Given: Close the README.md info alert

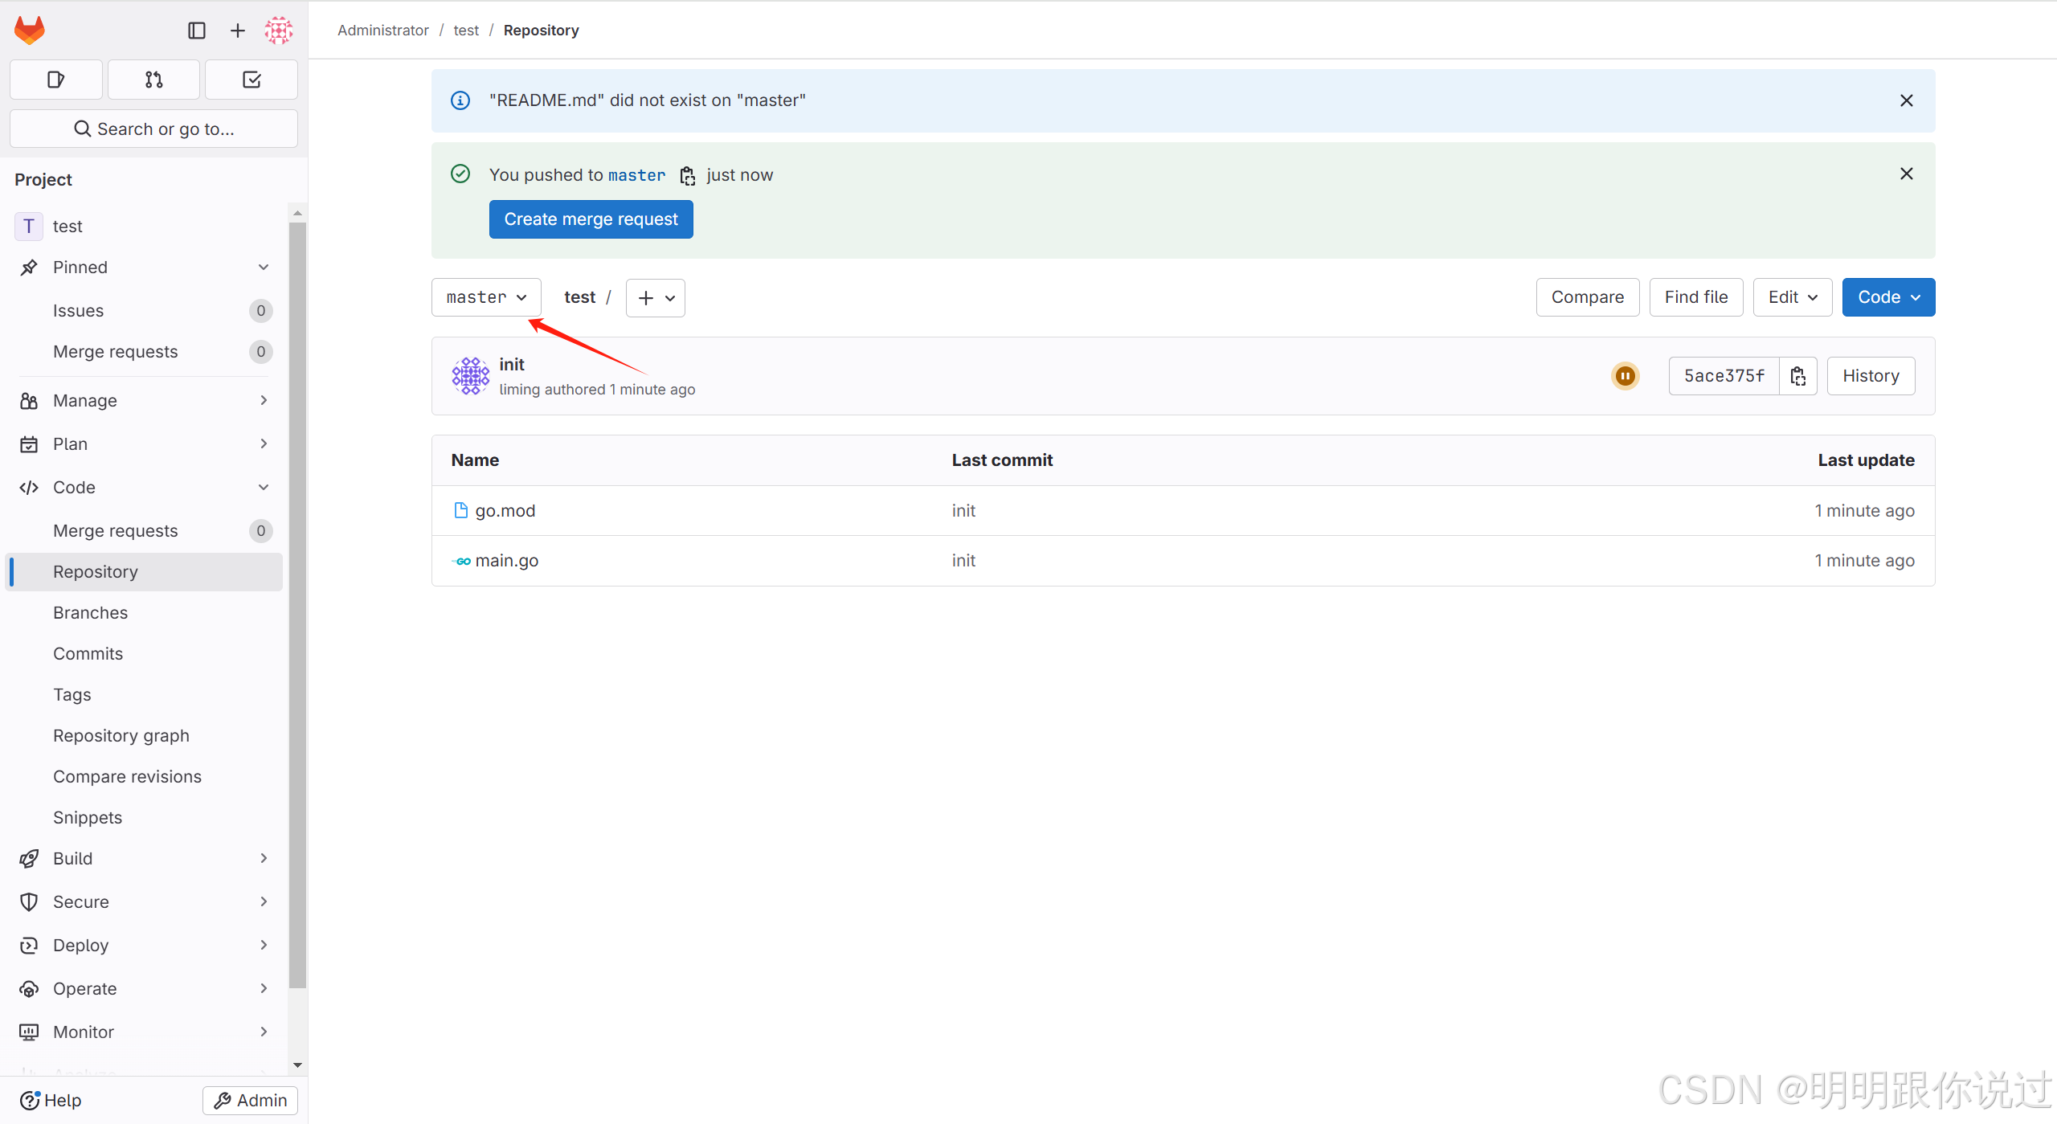Looking at the screenshot, I should (x=1906, y=100).
